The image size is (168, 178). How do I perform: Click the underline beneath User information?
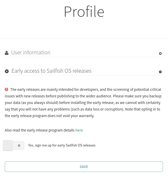tap(84, 57)
